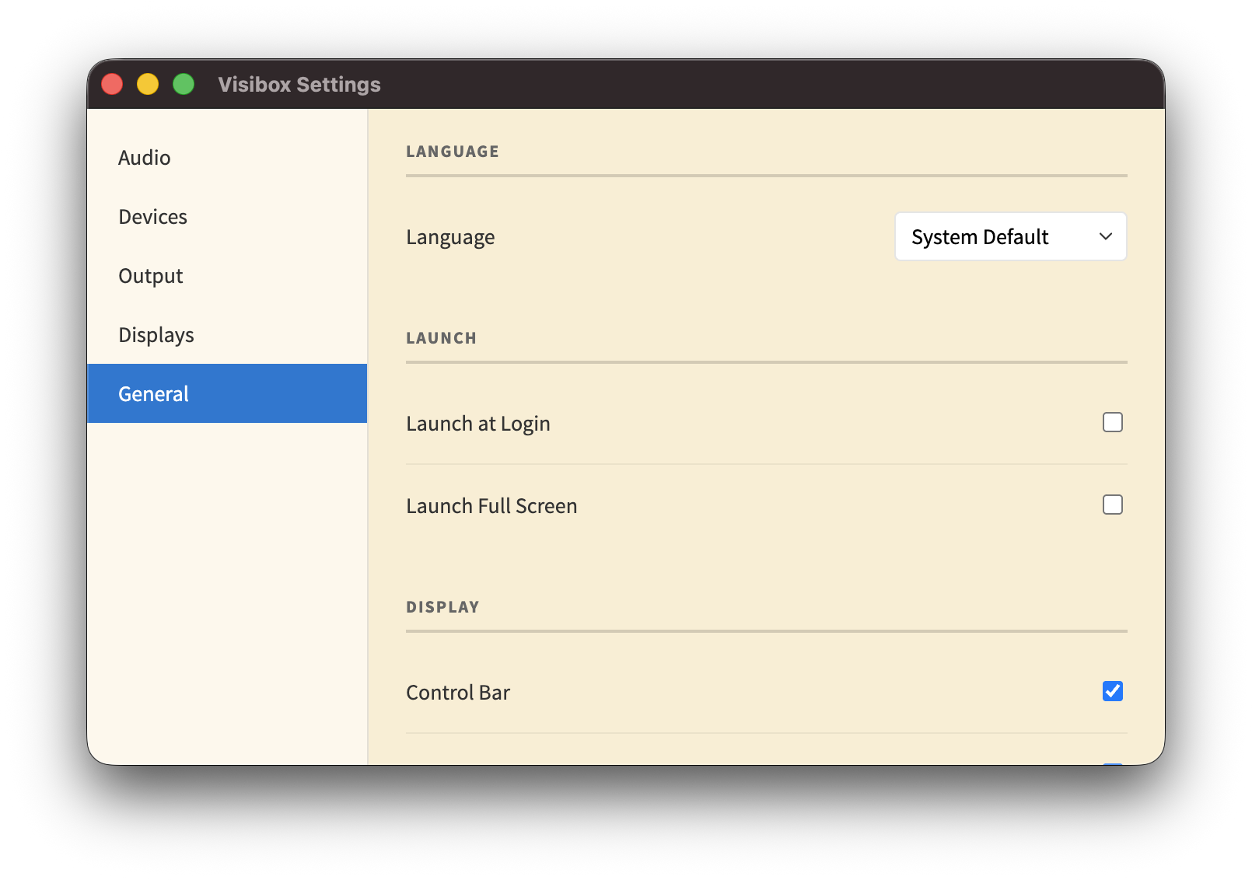Enable Launch at Login

pos(1113,422)
